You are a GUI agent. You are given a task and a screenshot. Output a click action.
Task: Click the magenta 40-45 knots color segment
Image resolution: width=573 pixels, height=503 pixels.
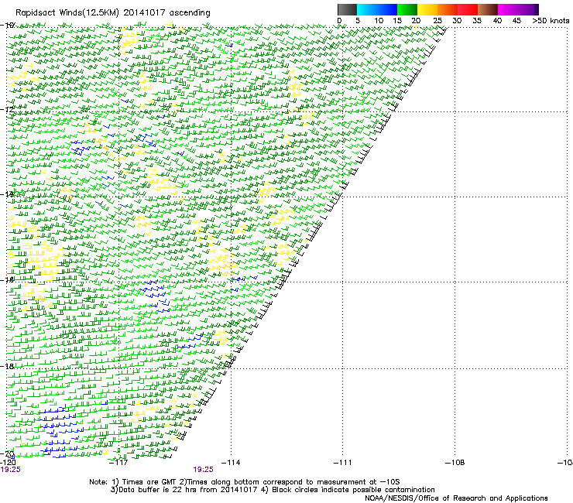(x=508, y=9)
